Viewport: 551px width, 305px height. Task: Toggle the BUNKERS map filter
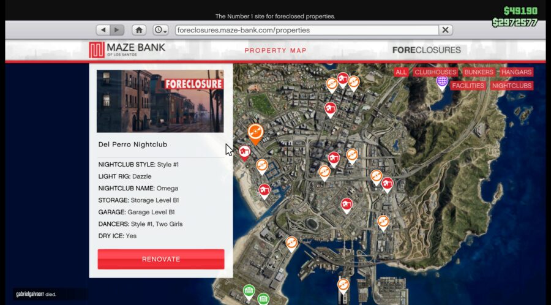(x=478, y=72)
